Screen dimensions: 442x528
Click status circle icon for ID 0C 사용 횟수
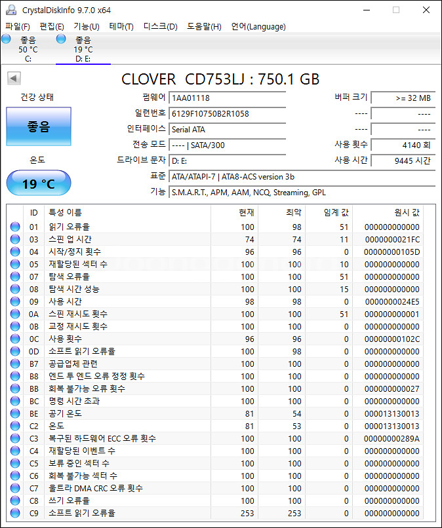[15, 339]
